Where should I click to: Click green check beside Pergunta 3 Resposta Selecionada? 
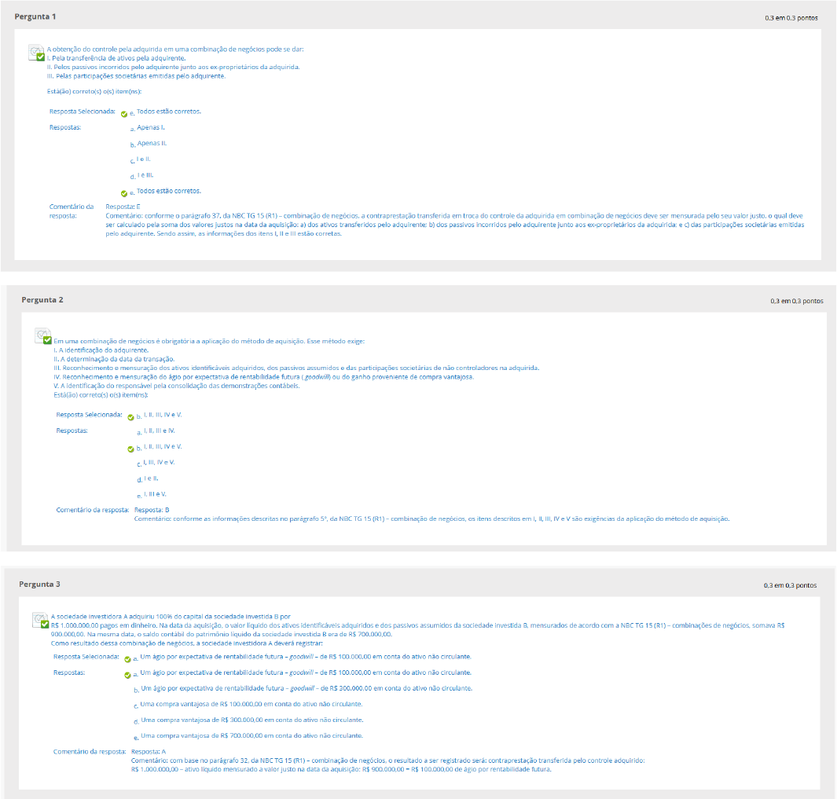[x=127, y=658]
